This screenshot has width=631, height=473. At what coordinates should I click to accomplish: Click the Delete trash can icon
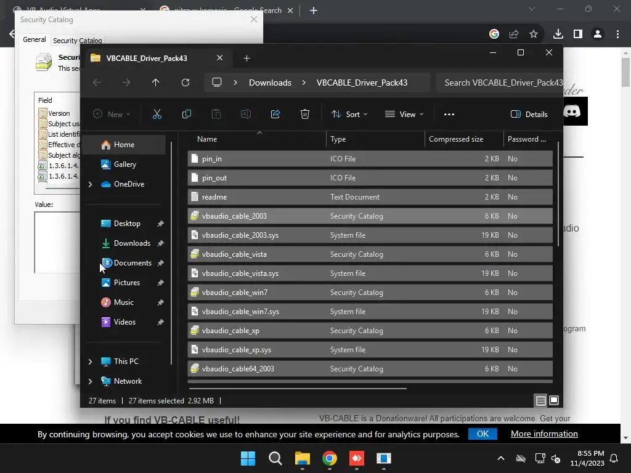tap(304, 114)
